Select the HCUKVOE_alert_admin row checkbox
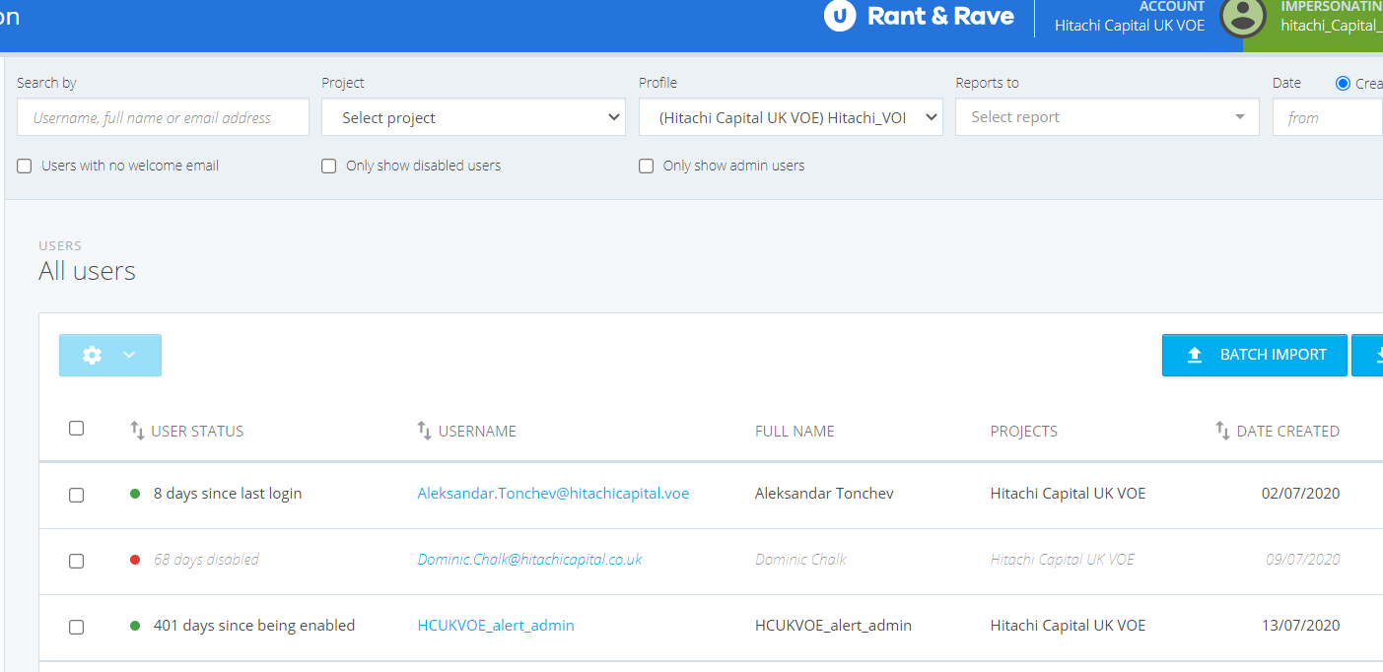The height and width of the screenshot is (672, 1383). (x=76, y=627)
